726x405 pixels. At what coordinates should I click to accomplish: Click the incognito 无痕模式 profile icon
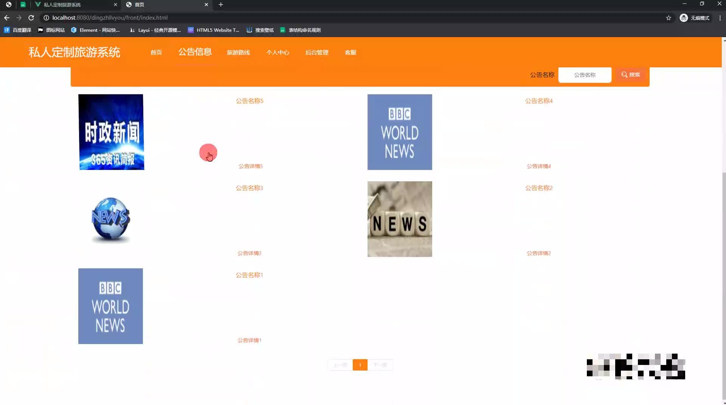(684, 17)
